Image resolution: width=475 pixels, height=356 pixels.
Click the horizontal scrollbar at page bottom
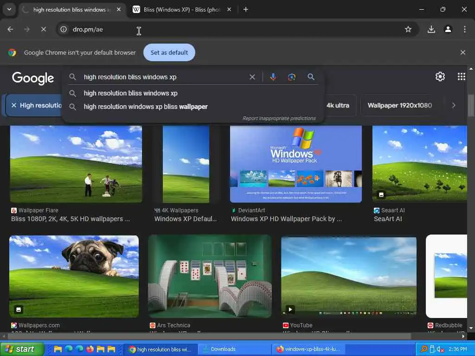point(209,336)
